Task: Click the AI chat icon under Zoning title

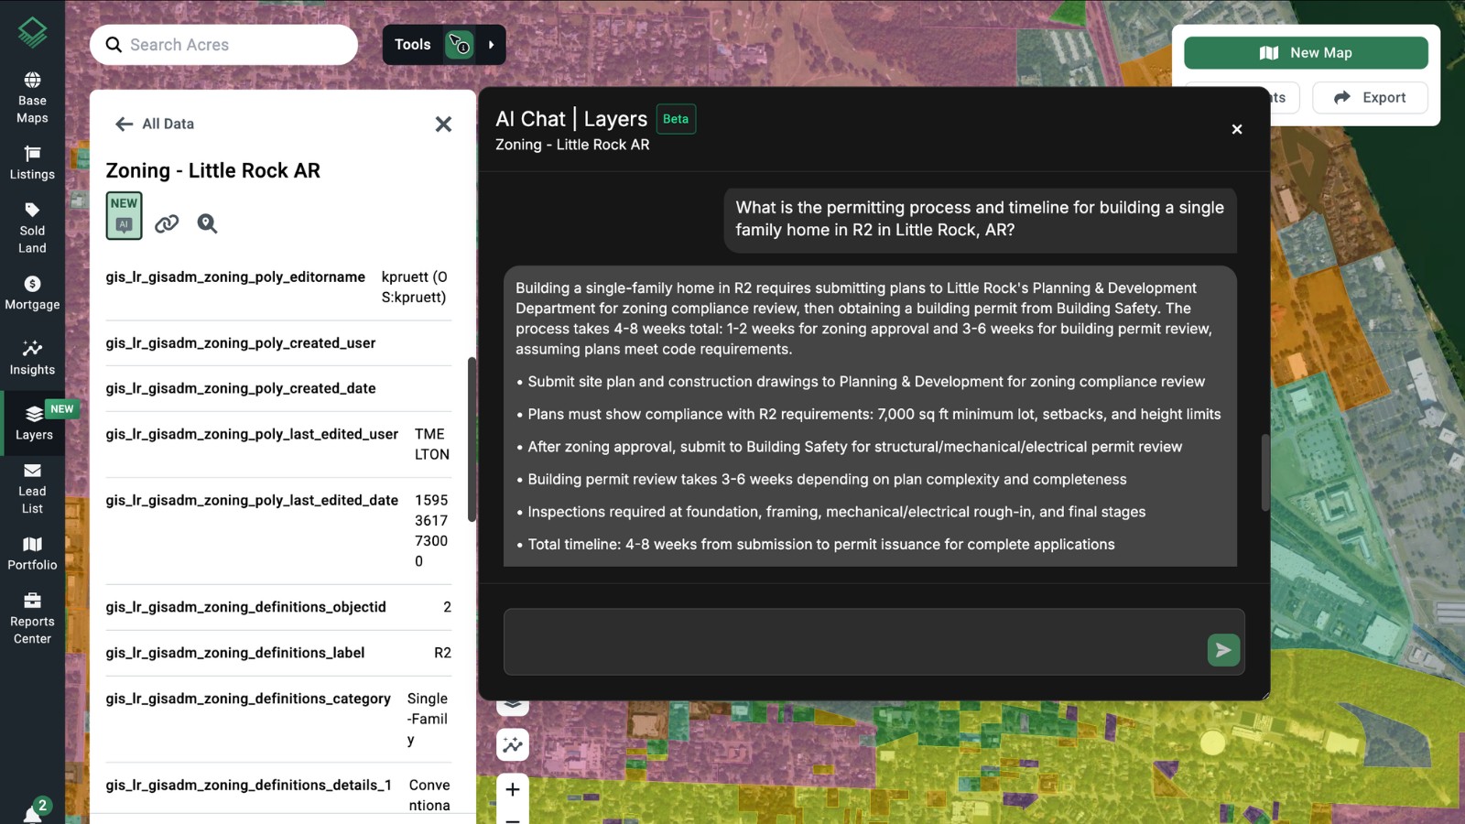Action: tap(124, 216)
